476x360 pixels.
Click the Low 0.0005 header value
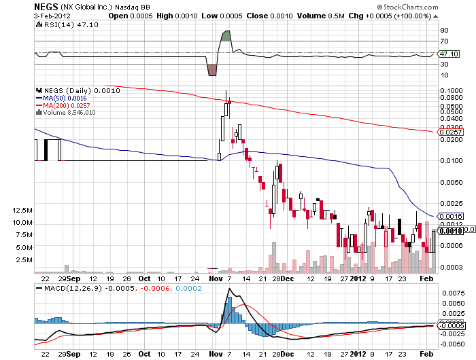[222, 16]
